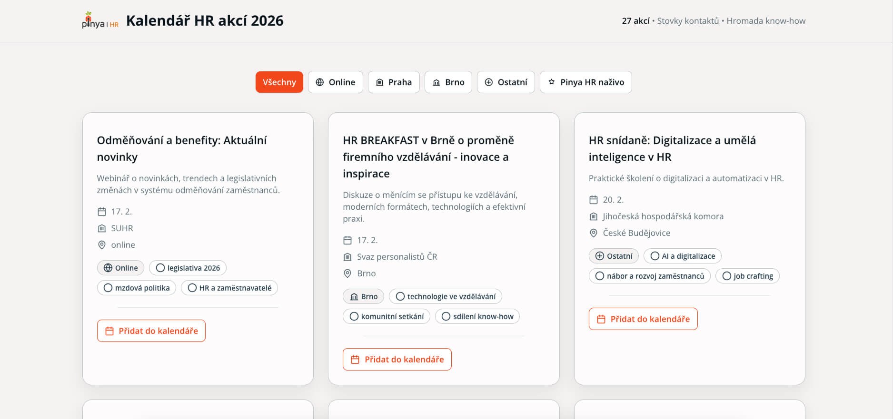The width and height of the screenshot is (893, 419).
Task: Toggle the komunitní setkání tag
Action: pyautogui.click(x=387, y=316)
